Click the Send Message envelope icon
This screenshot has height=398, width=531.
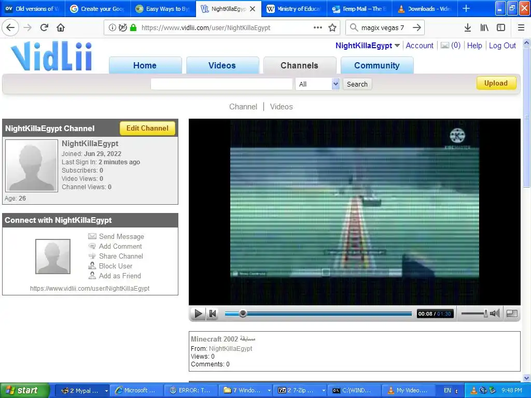[92, 236]
